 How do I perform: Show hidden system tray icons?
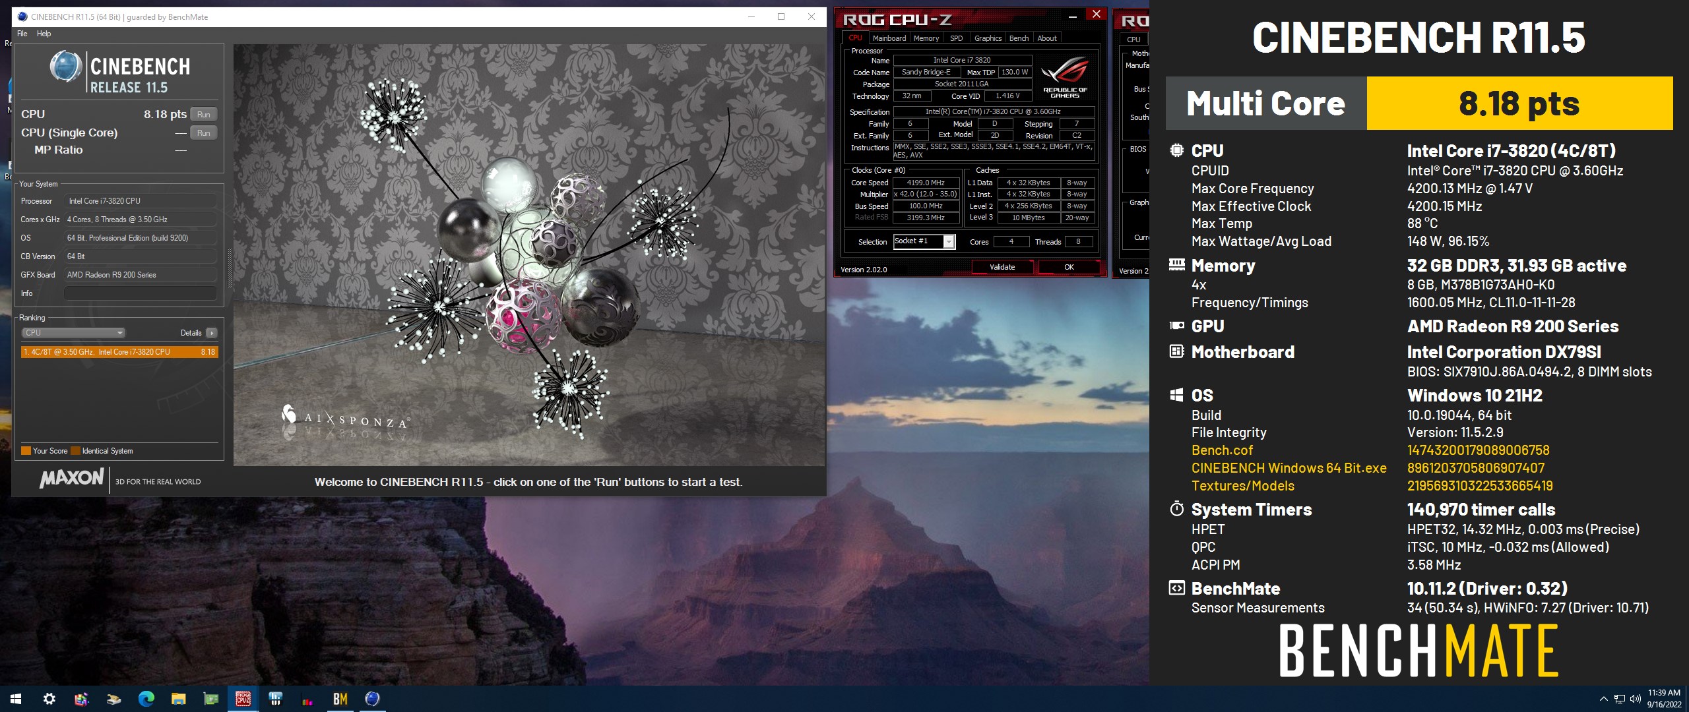point(1604,699)
